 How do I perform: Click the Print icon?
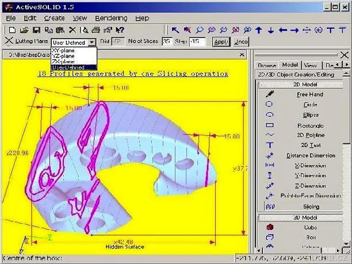click(x=96, y=30)
